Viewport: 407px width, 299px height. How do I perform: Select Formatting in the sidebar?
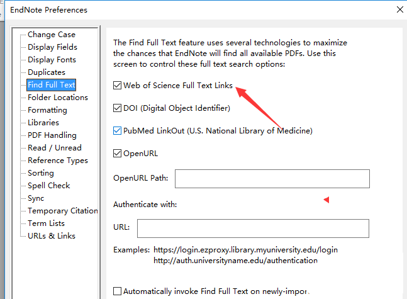point(47,110)
